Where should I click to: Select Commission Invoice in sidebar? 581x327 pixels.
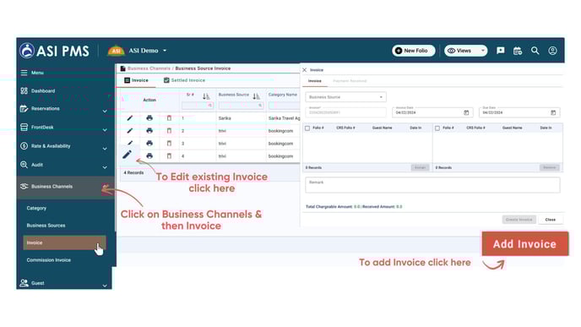coord(48,260)
